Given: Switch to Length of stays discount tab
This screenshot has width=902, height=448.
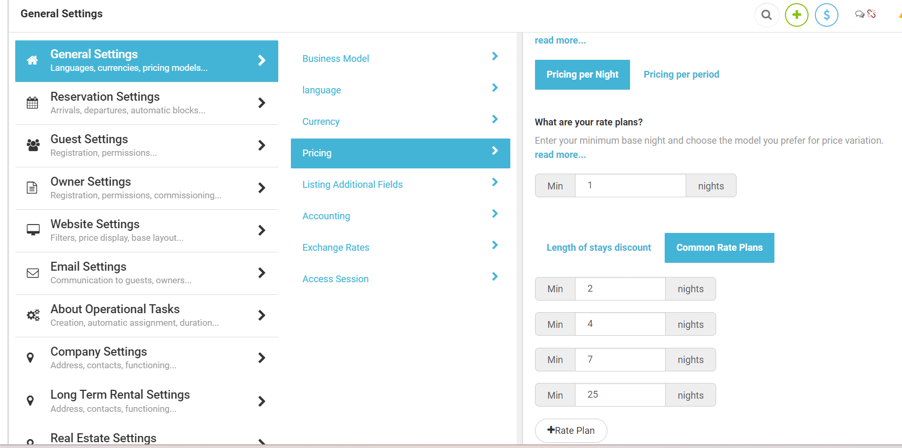Looking at the screenshot, I should [599, 248].
